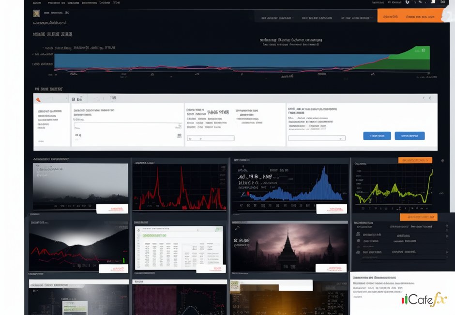The width and height of the screenshot is (455, 315).
Task: Click the orange button at the top right header
Action: pyautogui.click(x=410, y=16)
